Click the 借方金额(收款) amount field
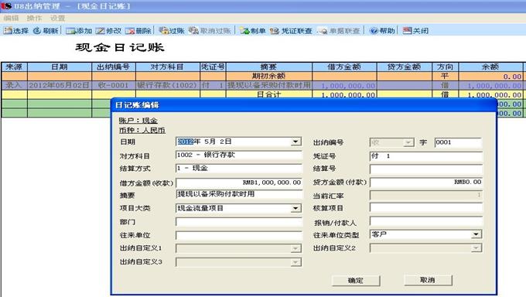 pos(238,183)
